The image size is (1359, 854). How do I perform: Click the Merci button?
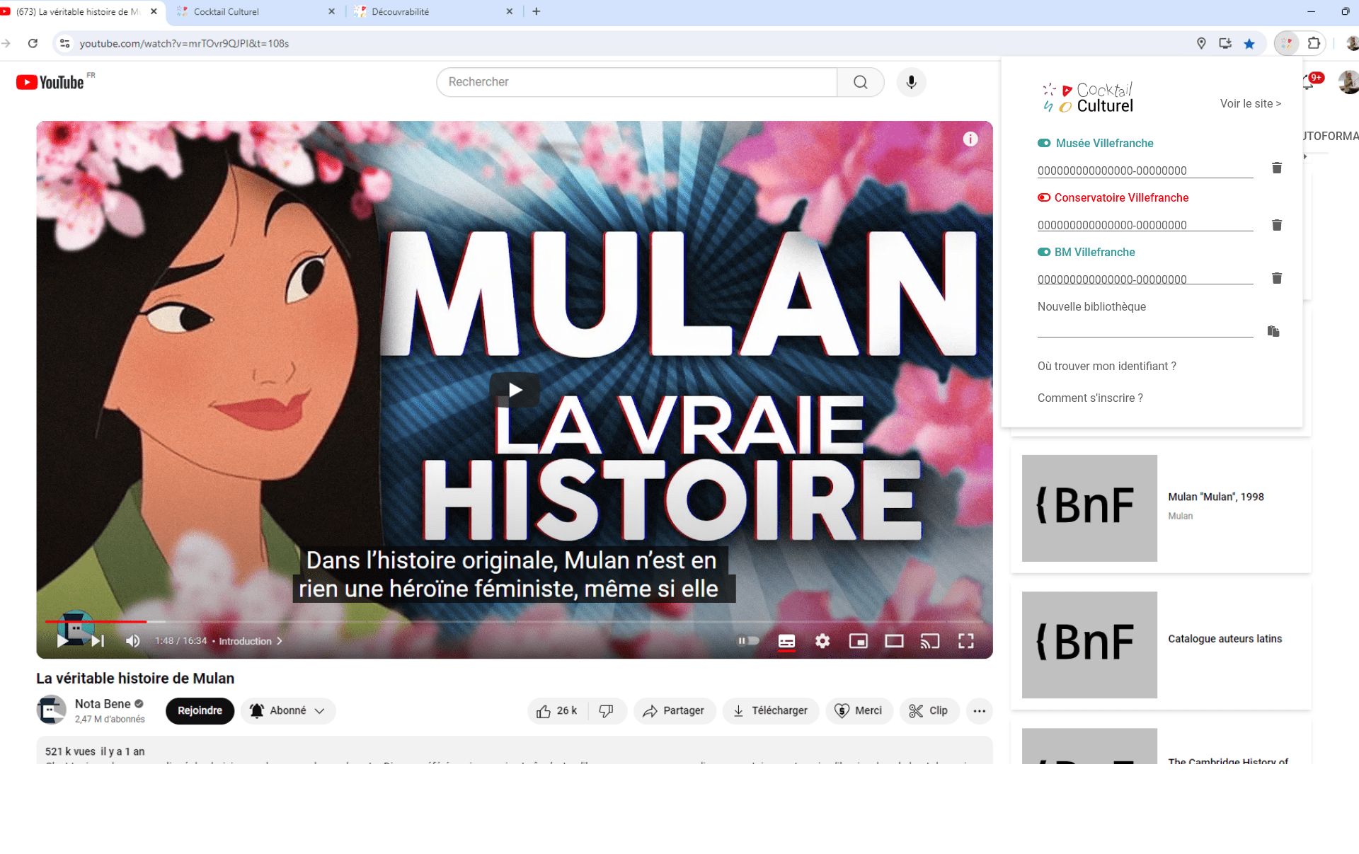pyautogui.click(x=859, y=711)
